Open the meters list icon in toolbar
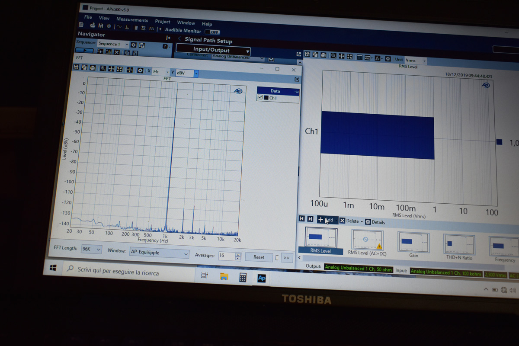Viewport: 519px width, 346px height. point(136,28)
